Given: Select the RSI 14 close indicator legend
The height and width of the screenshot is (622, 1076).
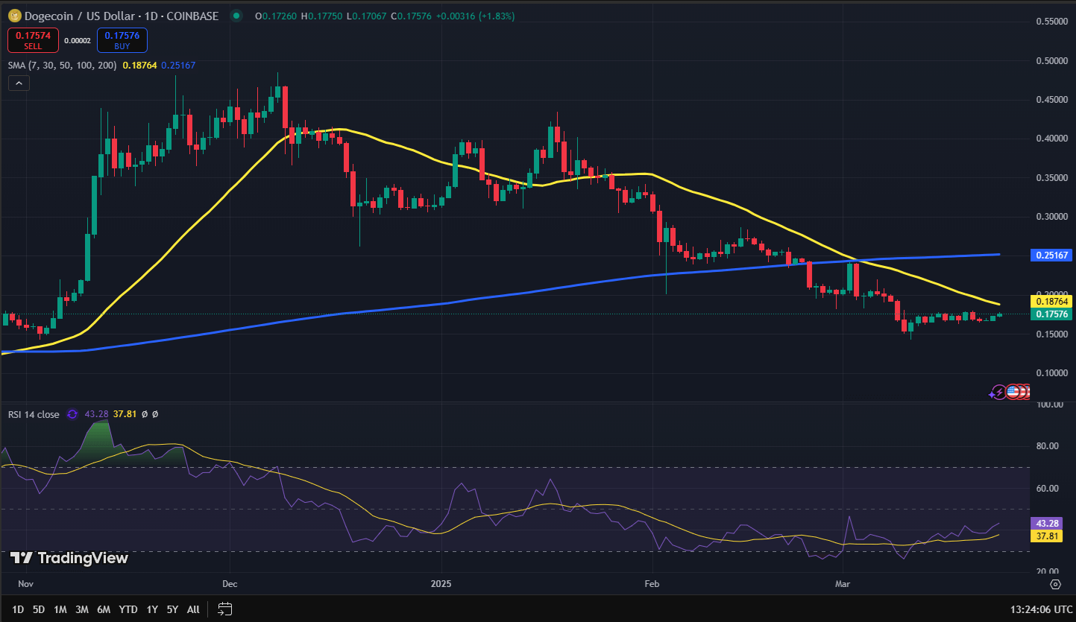Looking at the screenshot, I should pyautogui.click(x=34, y=414).
